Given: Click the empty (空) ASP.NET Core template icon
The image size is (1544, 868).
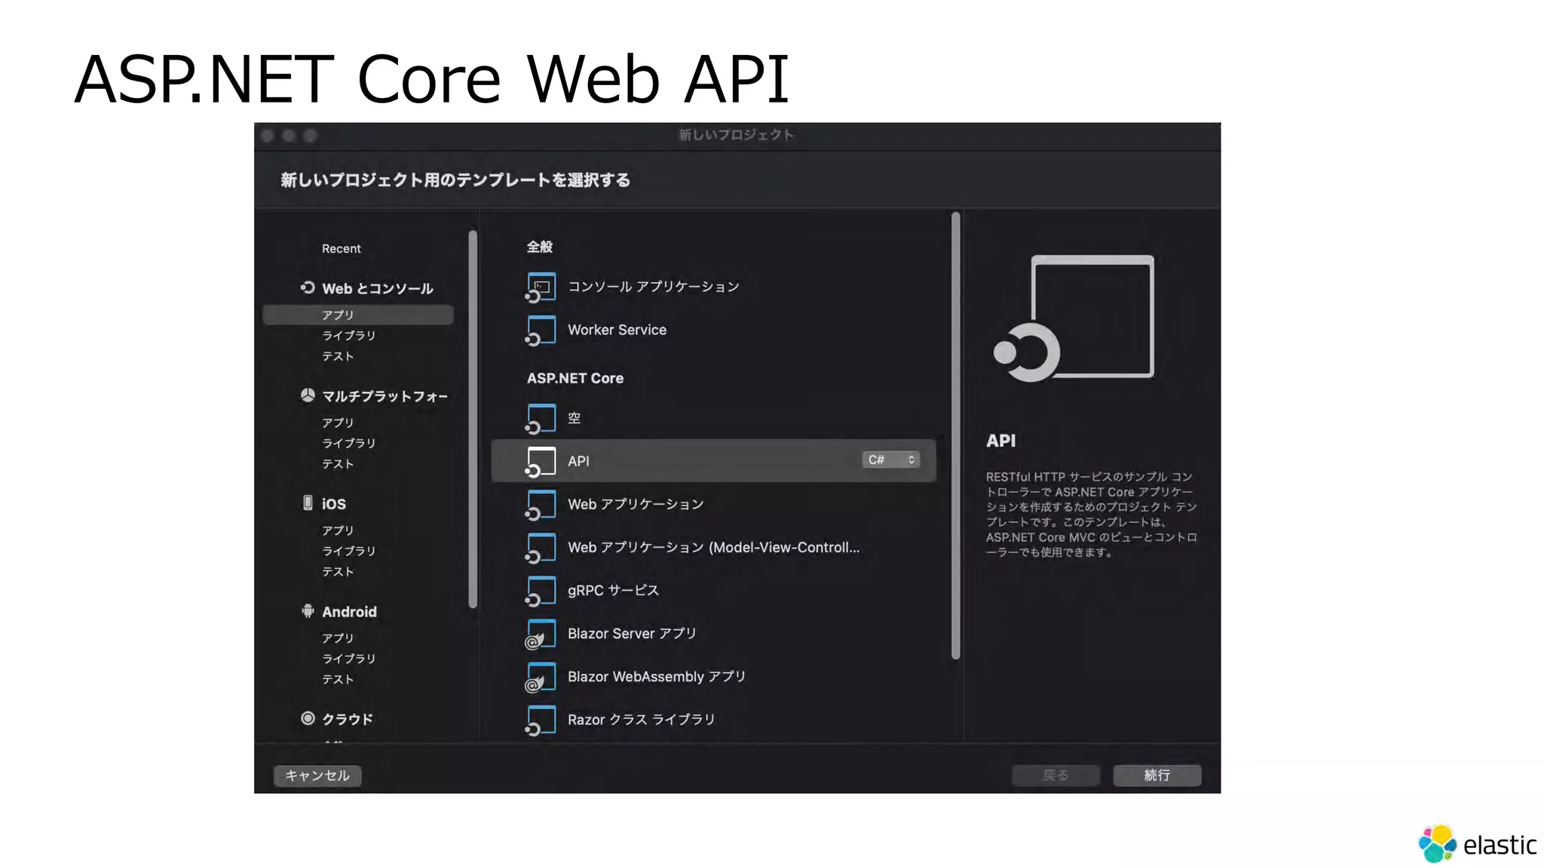Looking at the screenshot, I should (541, 418).
